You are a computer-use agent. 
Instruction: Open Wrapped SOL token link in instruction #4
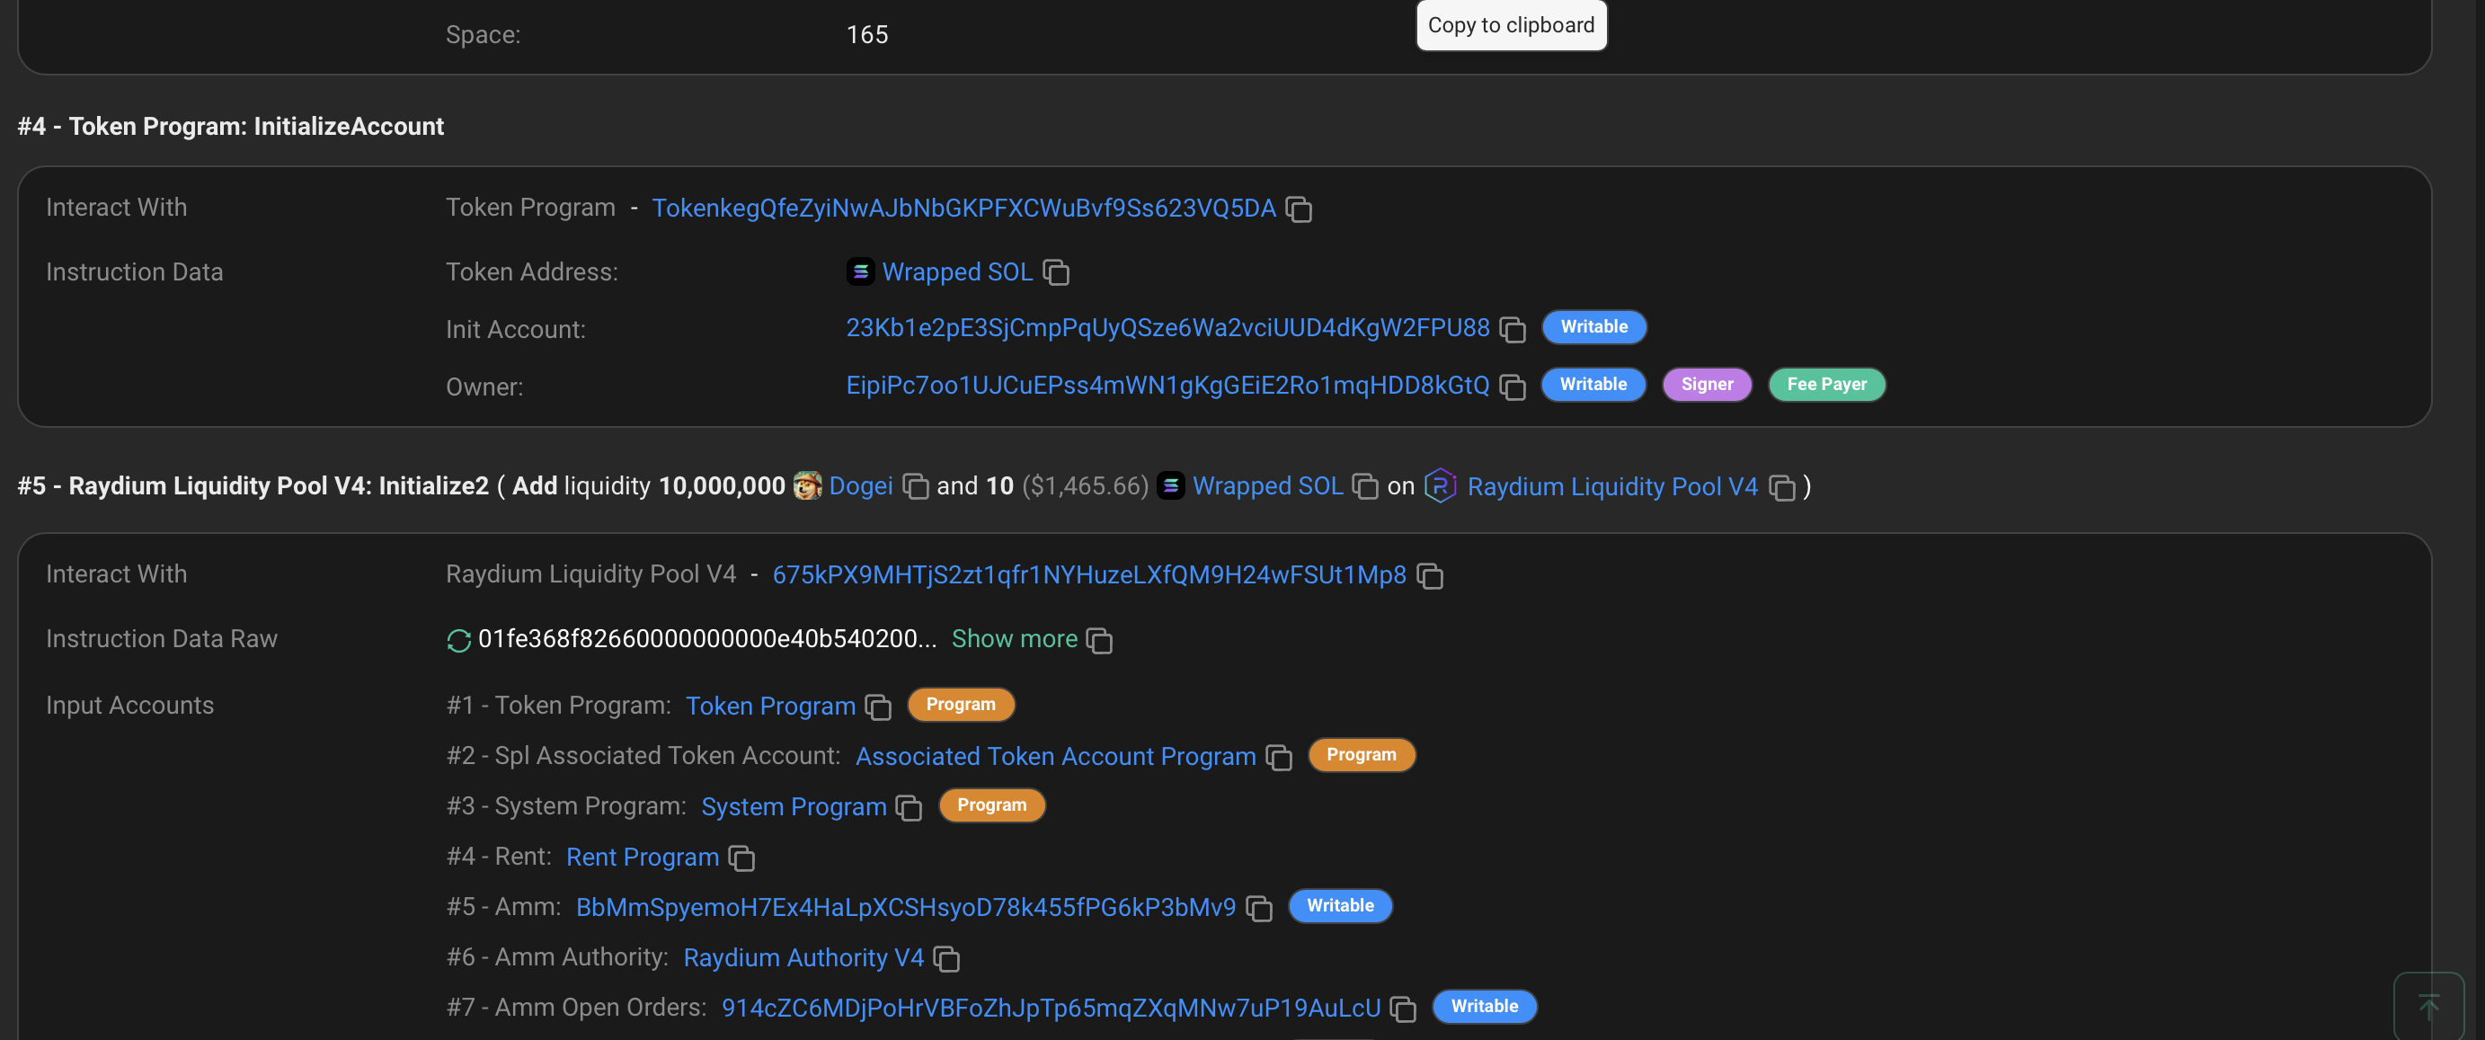(957, 272)
